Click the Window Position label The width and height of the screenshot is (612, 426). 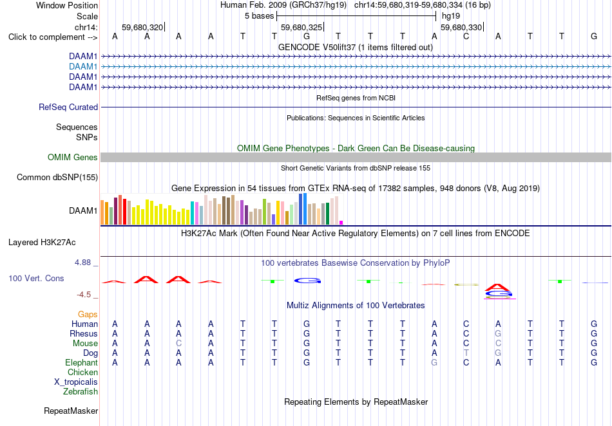pos(67,5)
